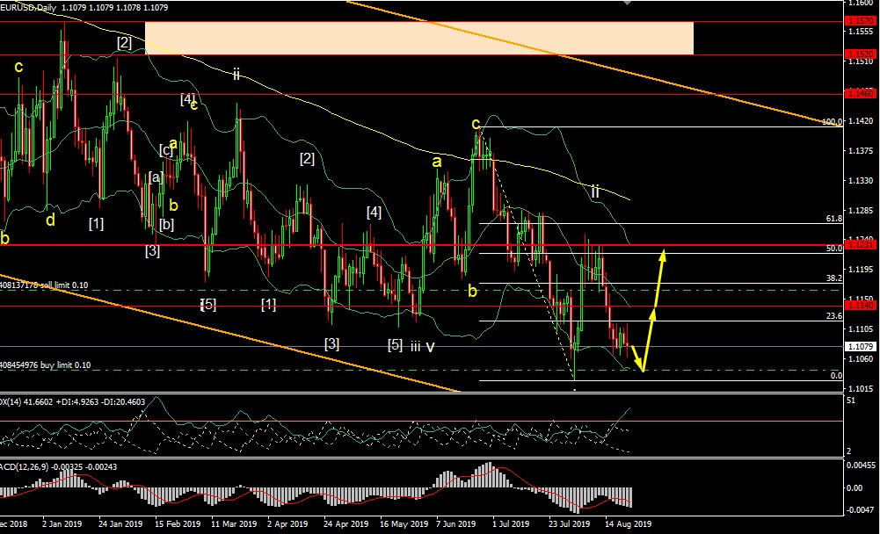Select the 1.1460 red price level tag
This screenshot has width=880, height=534.
(859, 92)
